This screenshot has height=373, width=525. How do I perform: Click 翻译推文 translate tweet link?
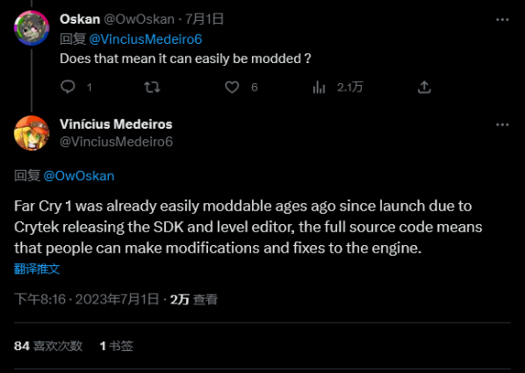pyautogui.click(x=37, y=269)
